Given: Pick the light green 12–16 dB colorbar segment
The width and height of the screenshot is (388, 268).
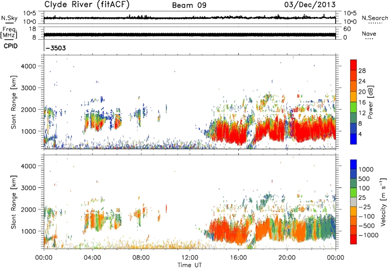Looking at the screenshot, I should (354, 107).
